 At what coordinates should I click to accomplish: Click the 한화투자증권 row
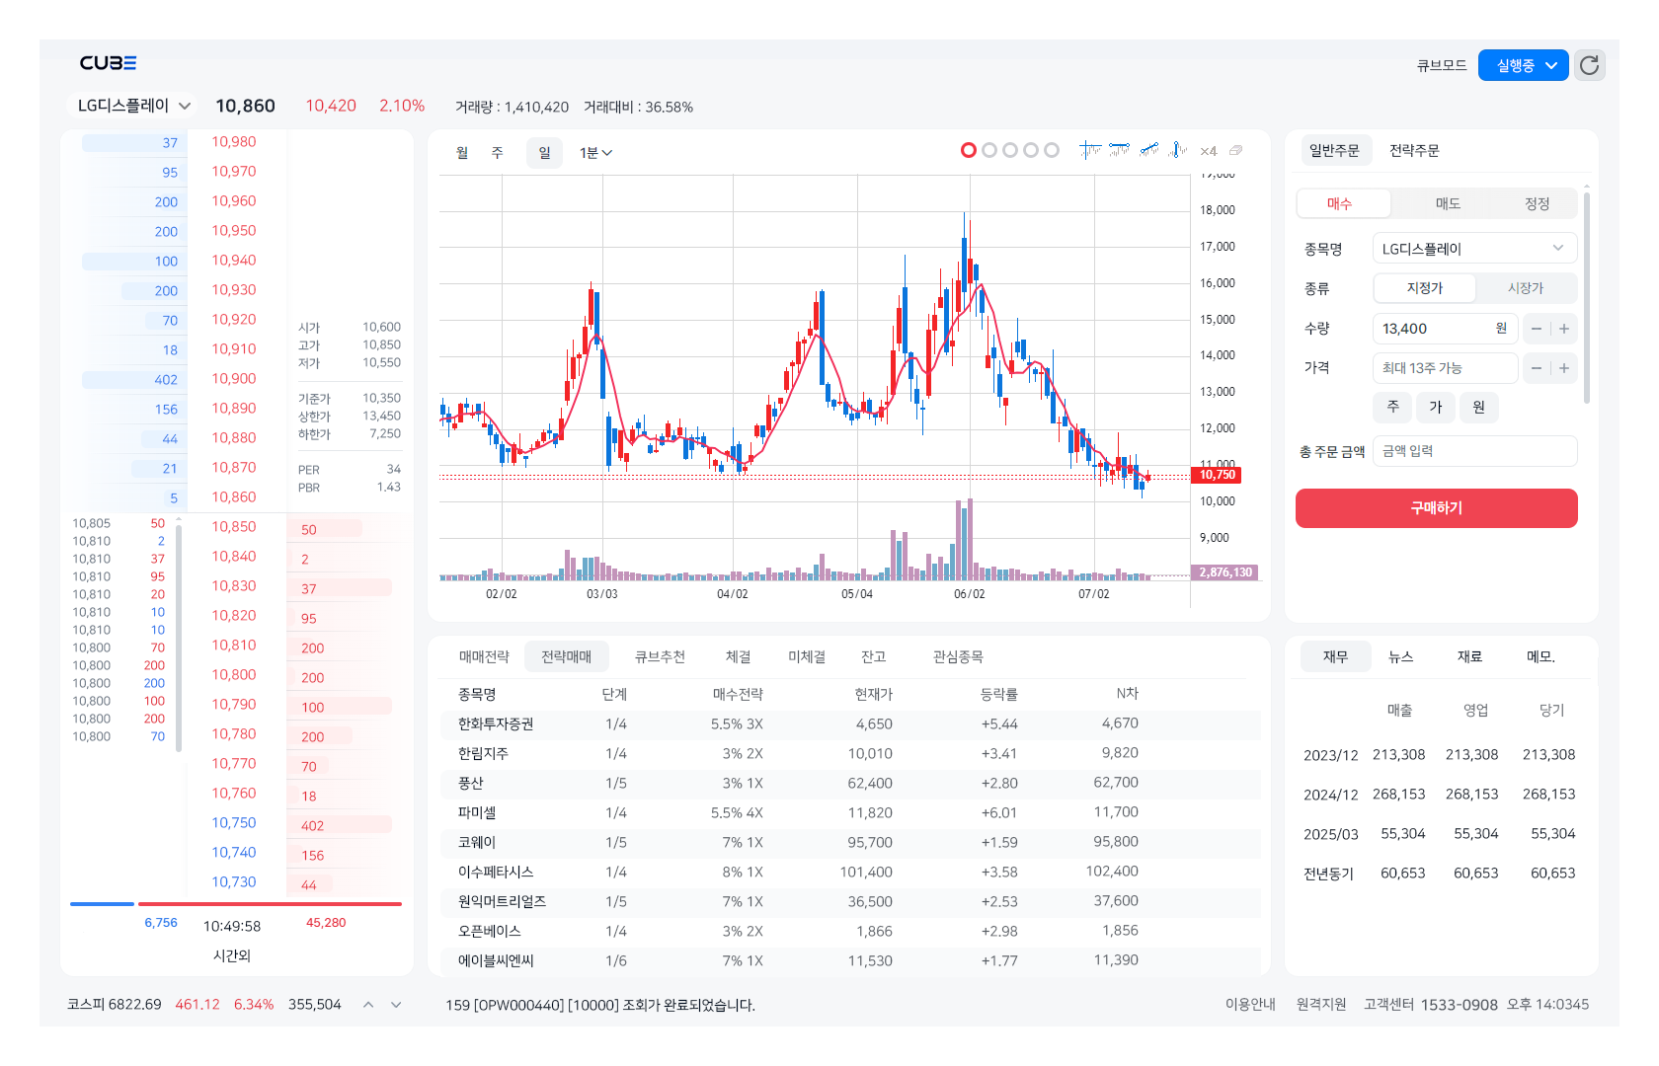[x=850, y=724]
